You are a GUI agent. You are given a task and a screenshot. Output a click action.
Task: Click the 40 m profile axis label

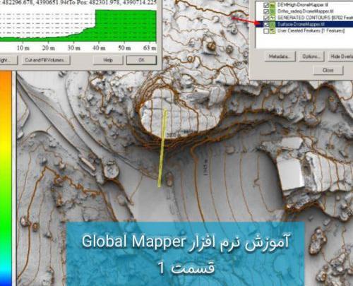coord(99,48)
